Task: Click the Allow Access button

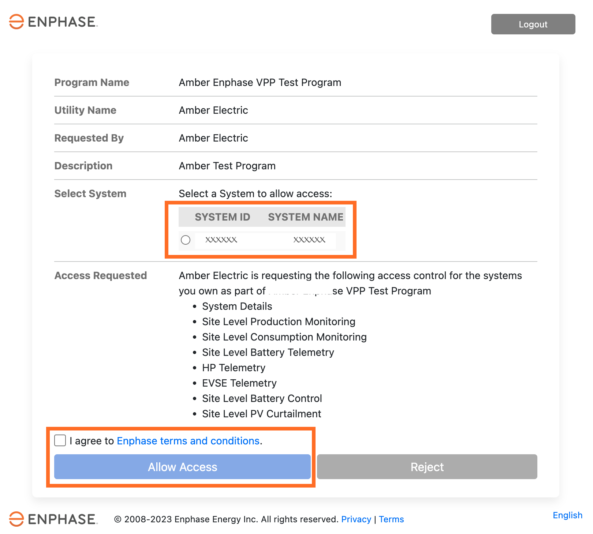Action: [x=182, y=467]
